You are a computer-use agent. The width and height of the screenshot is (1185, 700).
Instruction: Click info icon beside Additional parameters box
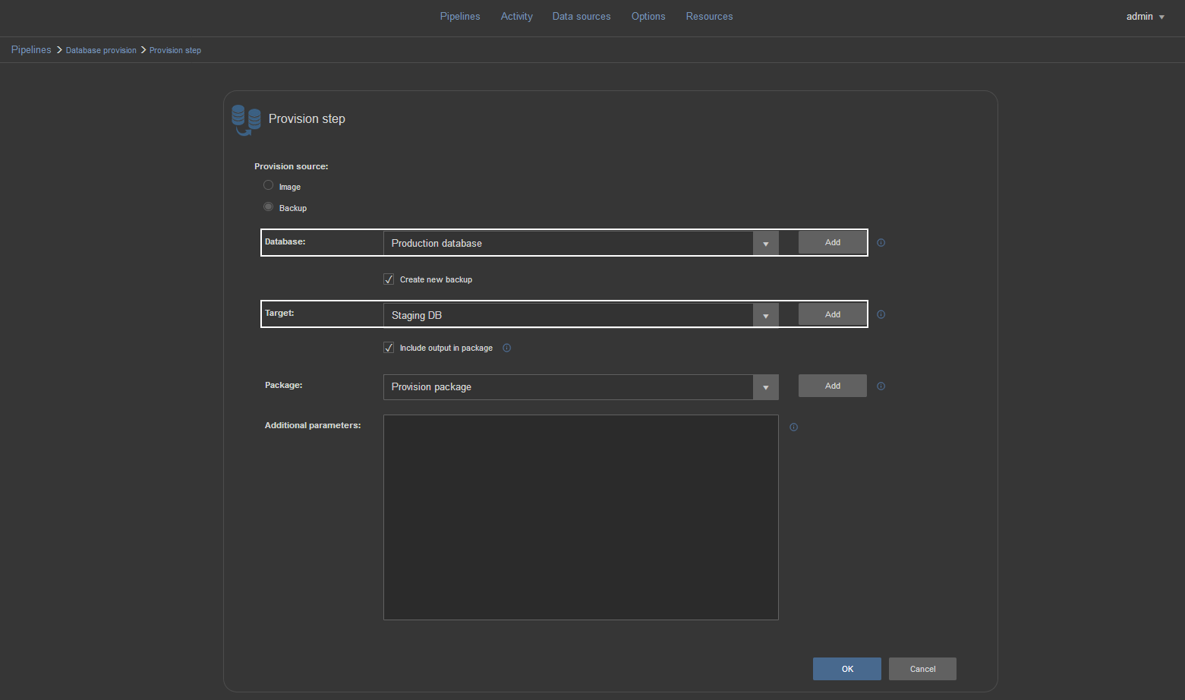793,427
